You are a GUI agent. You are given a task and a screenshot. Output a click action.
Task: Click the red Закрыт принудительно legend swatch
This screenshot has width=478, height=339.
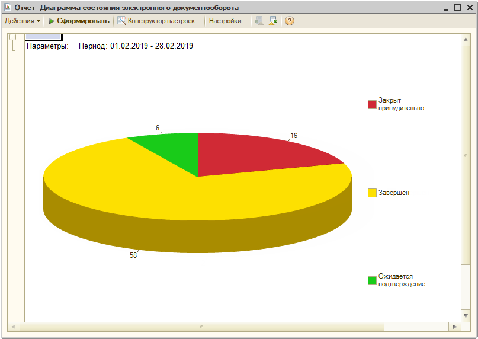[x=372, y=104]
